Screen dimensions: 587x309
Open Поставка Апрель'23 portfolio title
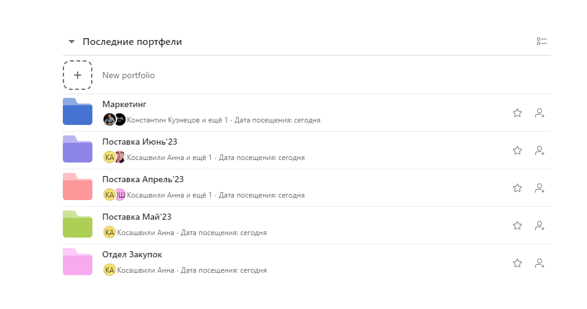(143, 179)
